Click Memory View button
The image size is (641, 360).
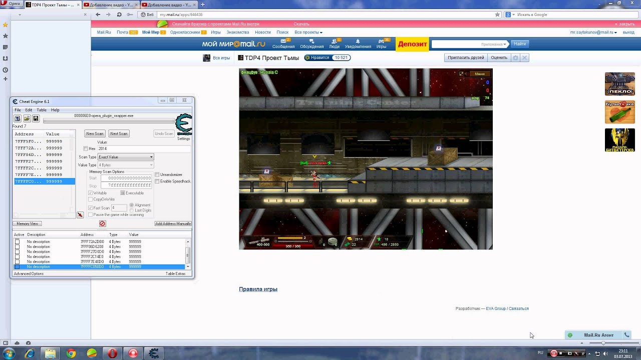point(27,223)
